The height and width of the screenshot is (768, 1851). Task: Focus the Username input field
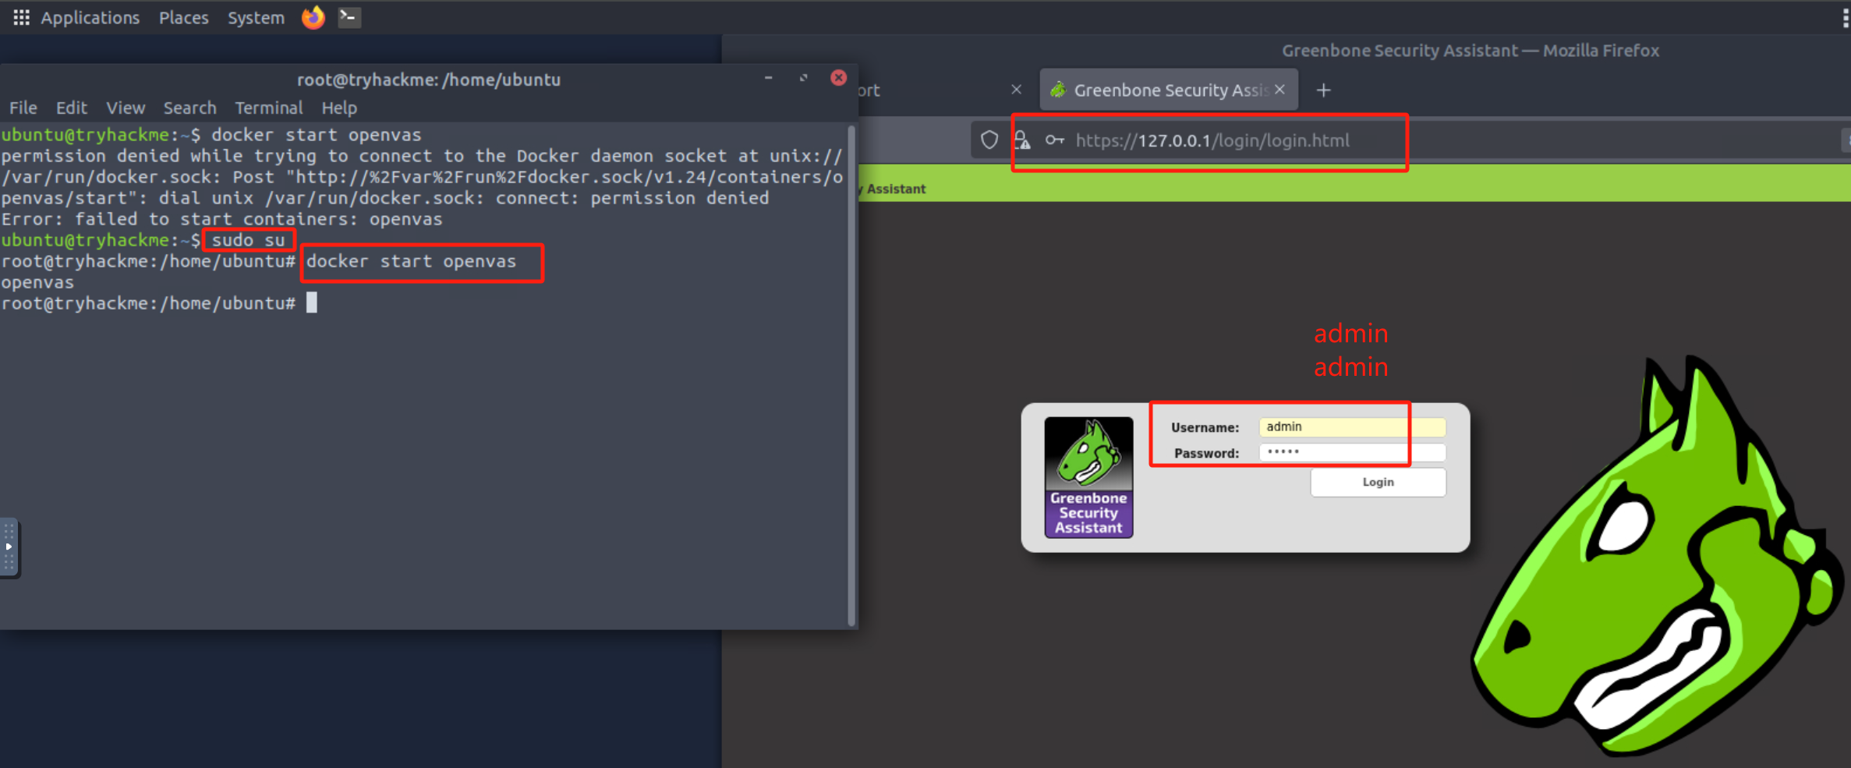point(1352,427)
